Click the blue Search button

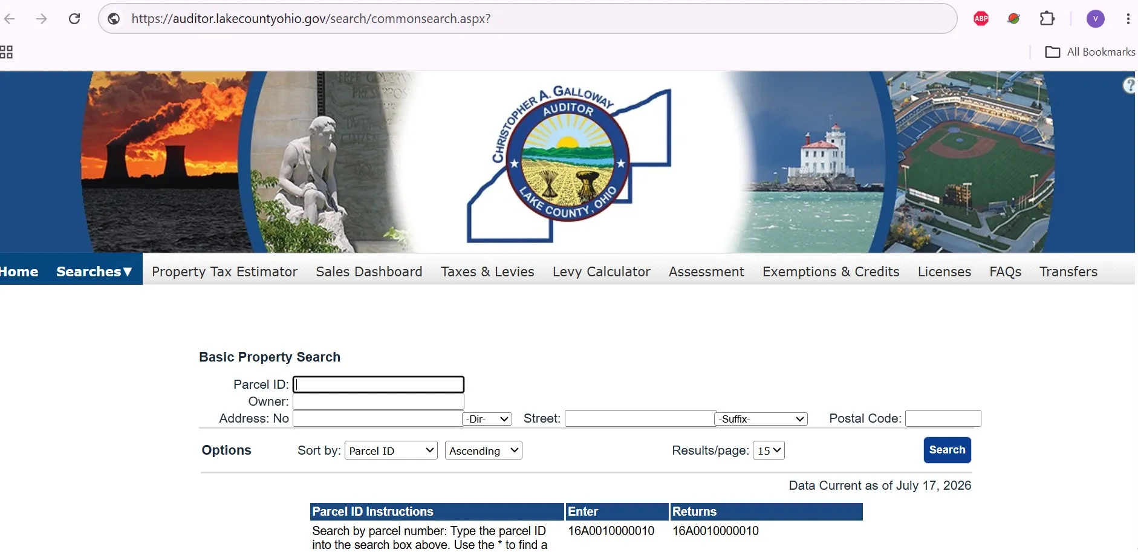coord(947,450)
